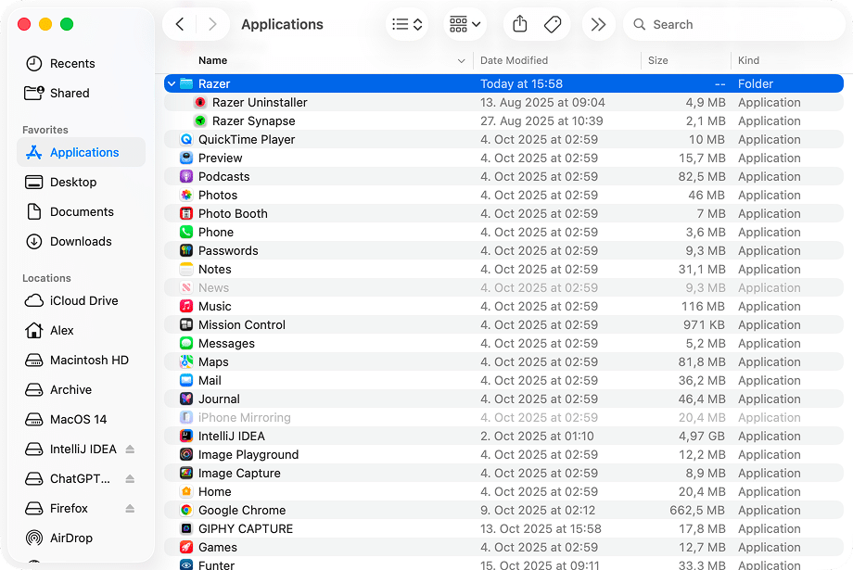Eject the IntelliJ IDEA volume

click(130, 450)
